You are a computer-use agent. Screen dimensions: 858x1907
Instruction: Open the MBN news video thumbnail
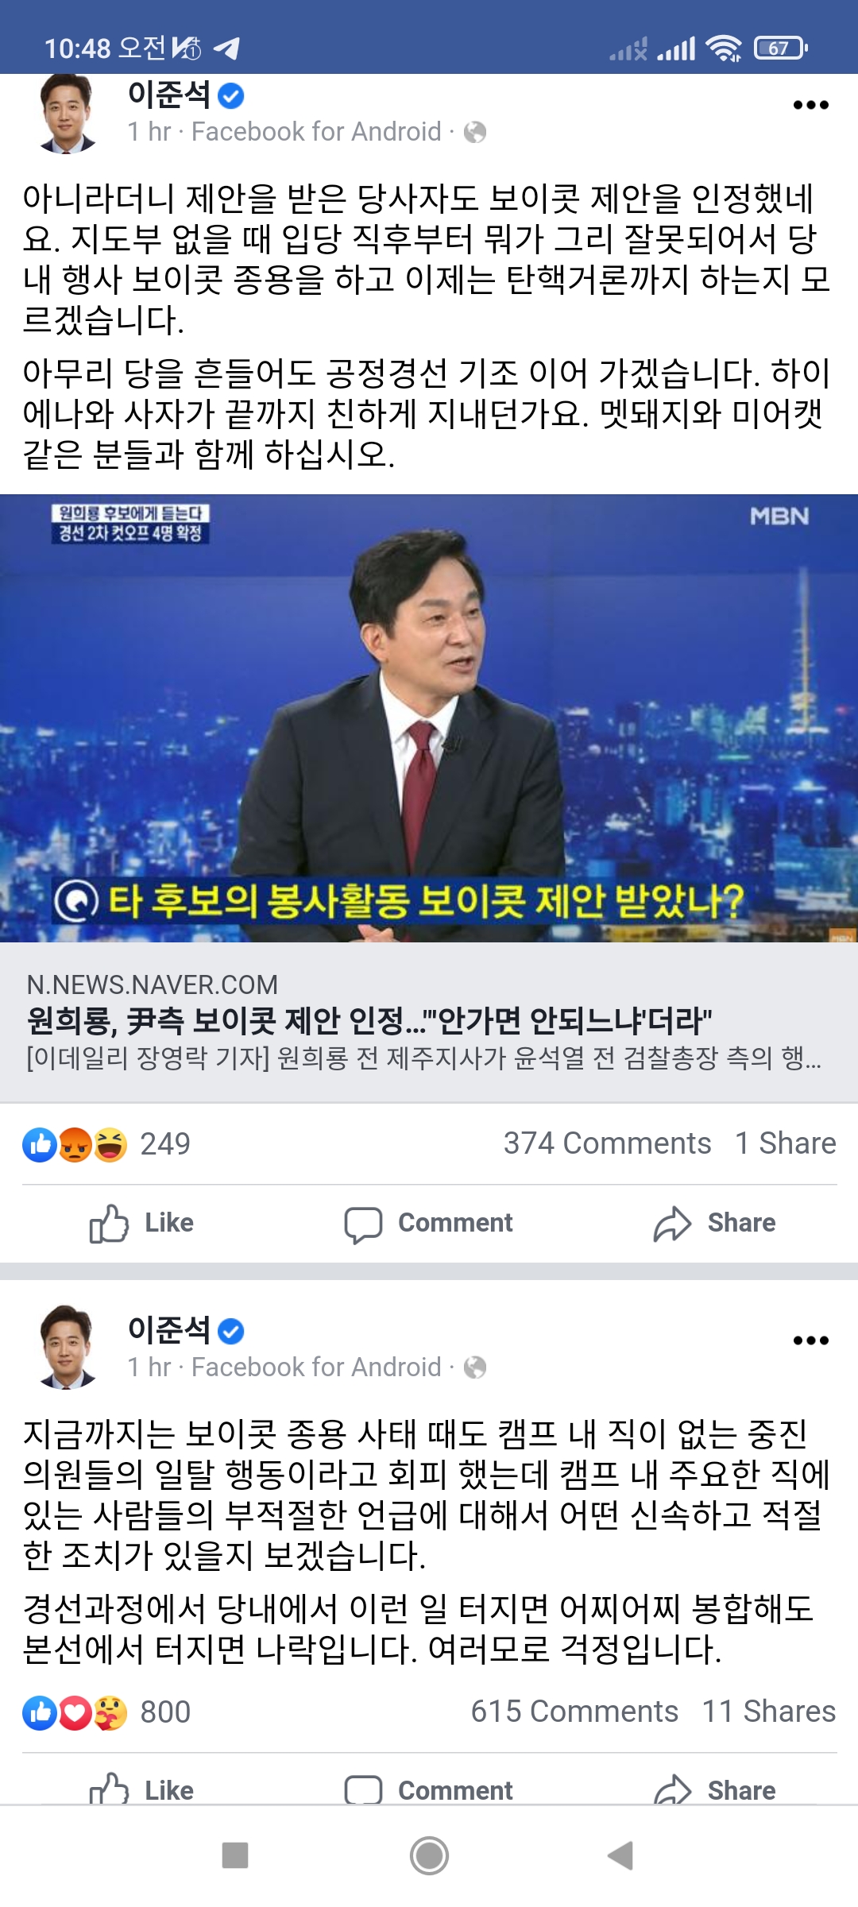coord(429,718)
